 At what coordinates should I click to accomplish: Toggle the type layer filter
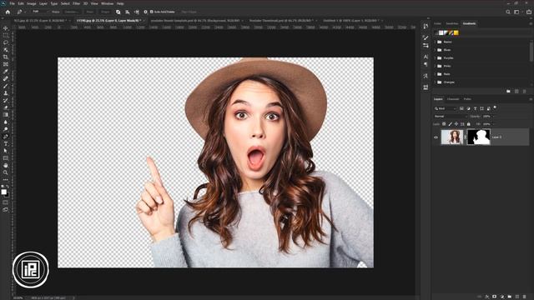[475, 108]
